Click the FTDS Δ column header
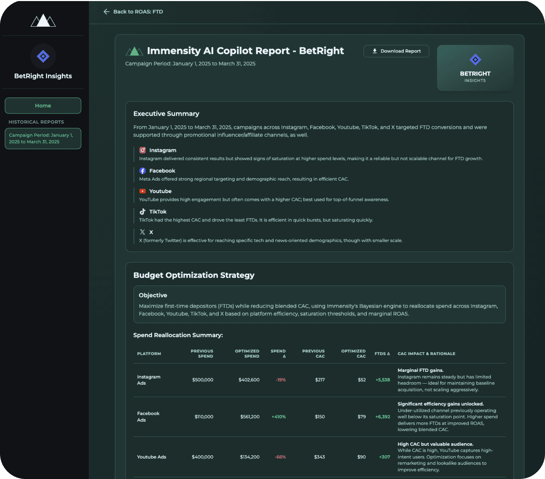 382,354
